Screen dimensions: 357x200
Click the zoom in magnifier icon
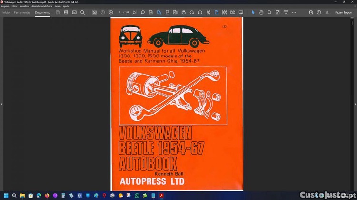point(269,12)
